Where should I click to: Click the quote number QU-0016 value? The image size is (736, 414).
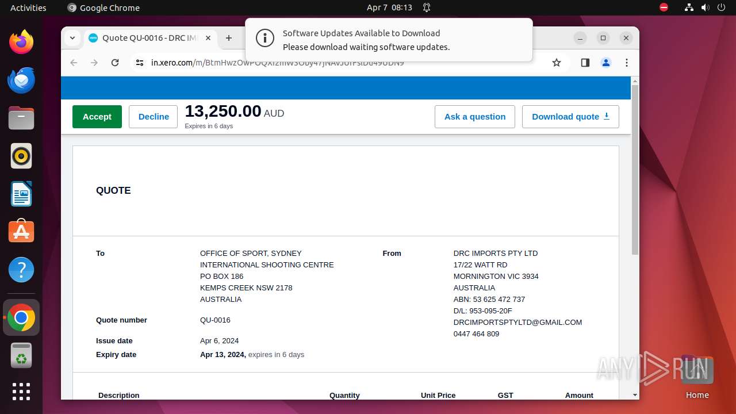click(x=215, y=320)
